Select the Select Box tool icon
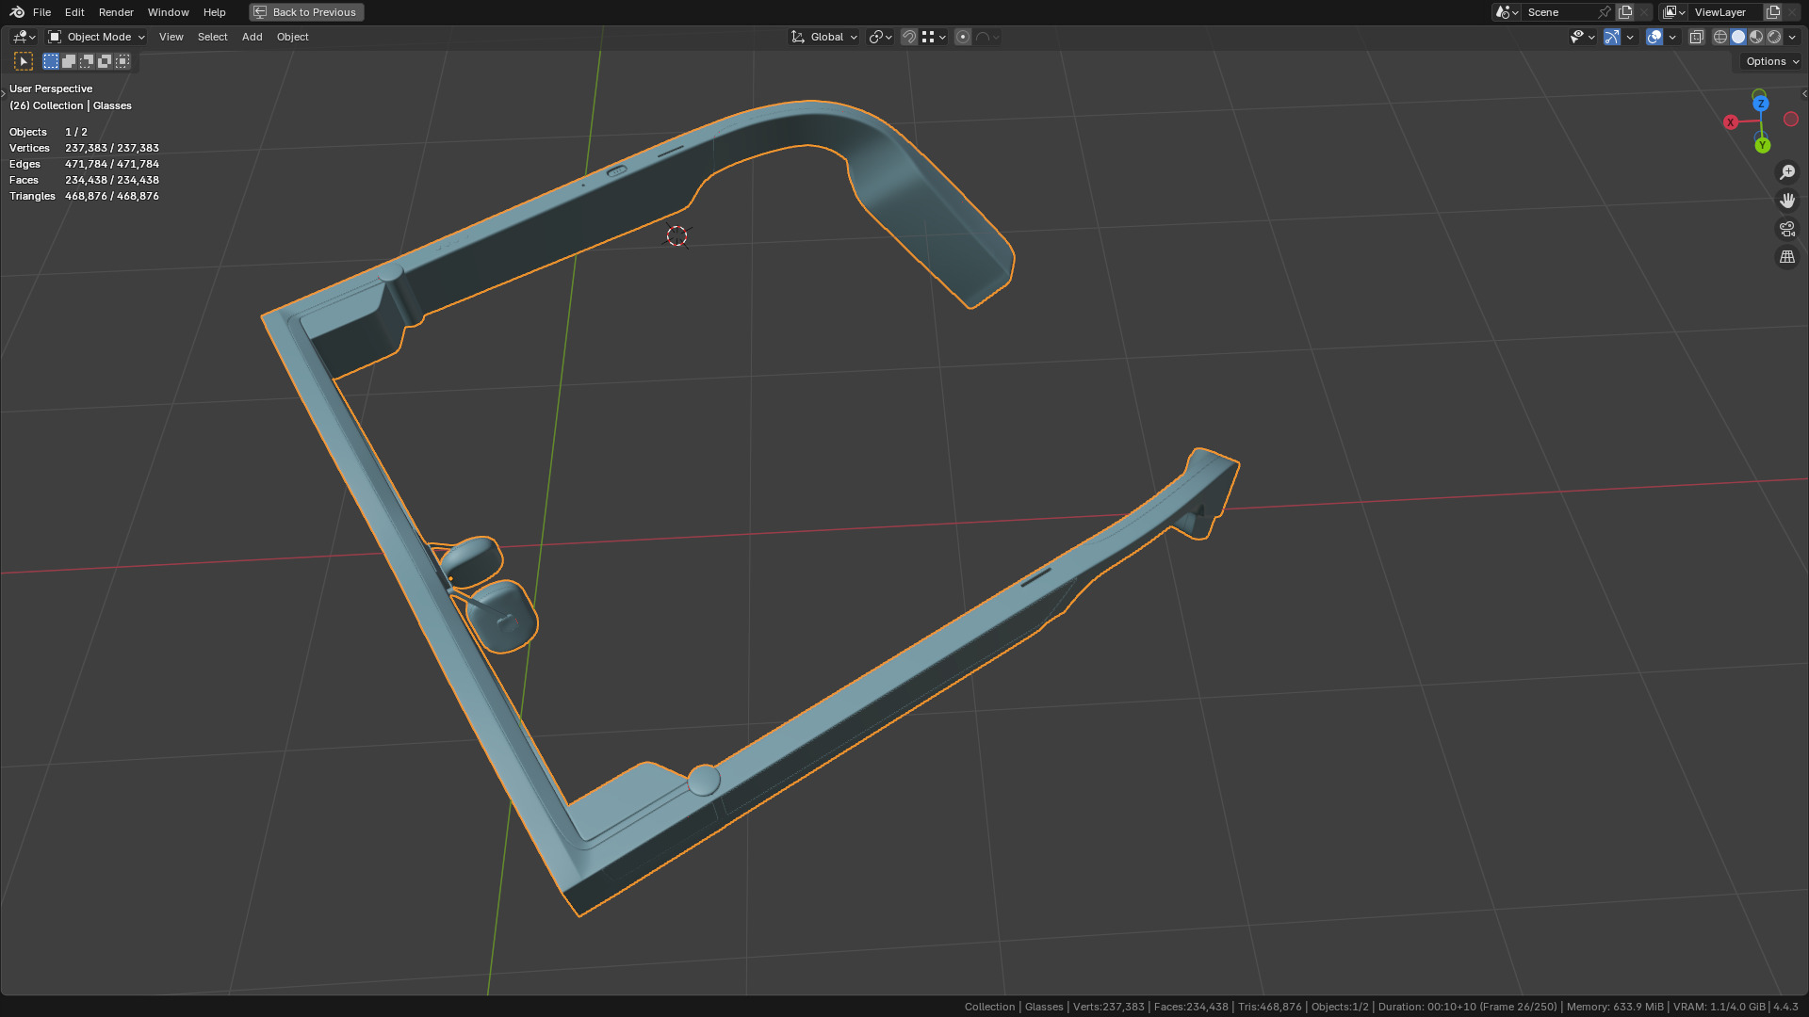 24,61
